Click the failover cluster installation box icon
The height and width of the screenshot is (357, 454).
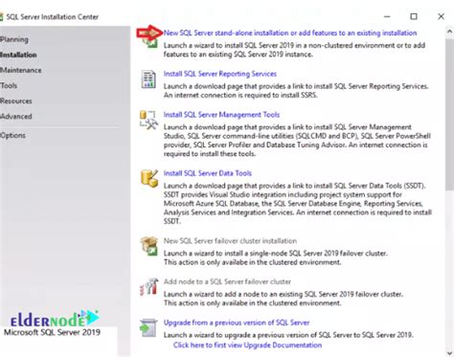[x=149, y=246]
